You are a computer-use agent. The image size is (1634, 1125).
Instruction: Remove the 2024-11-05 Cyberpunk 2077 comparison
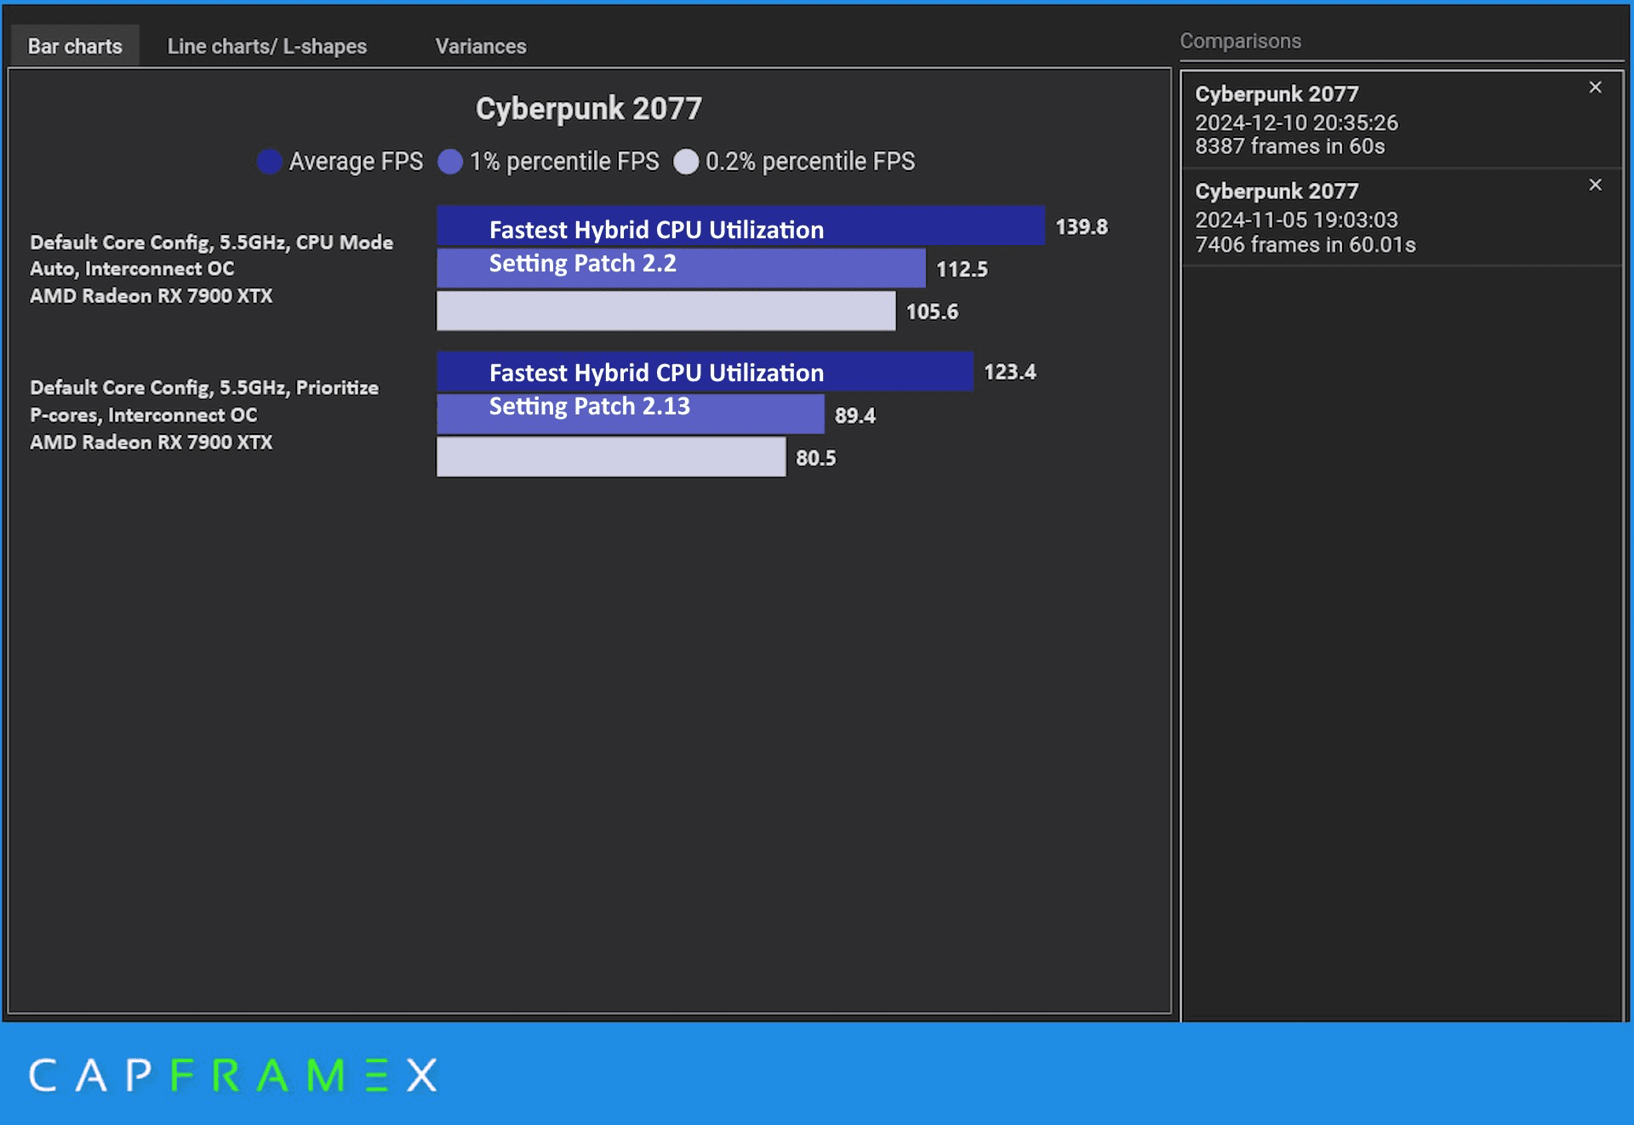1595,185
